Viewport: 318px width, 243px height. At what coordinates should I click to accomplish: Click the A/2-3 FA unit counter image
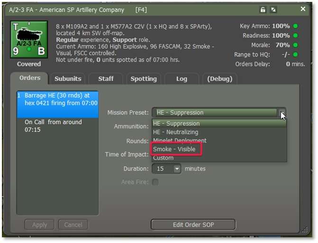29,39
